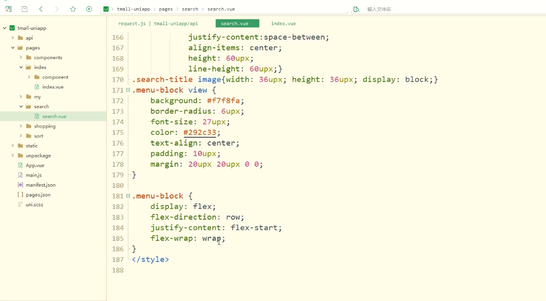Click pages in breadcrumb path

pyautogui.click(x=166, y=9)
